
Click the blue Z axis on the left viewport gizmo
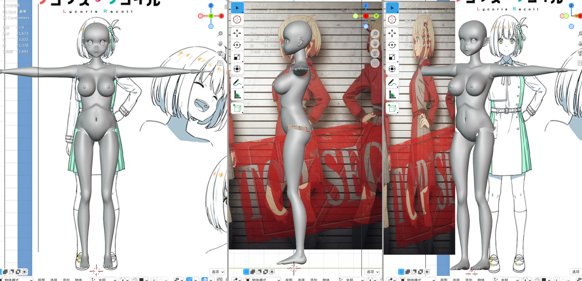211,5
